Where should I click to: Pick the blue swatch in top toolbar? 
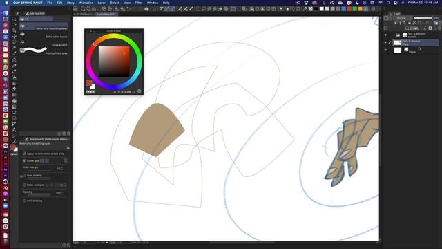pyautogui.click(x=344, y=9)
